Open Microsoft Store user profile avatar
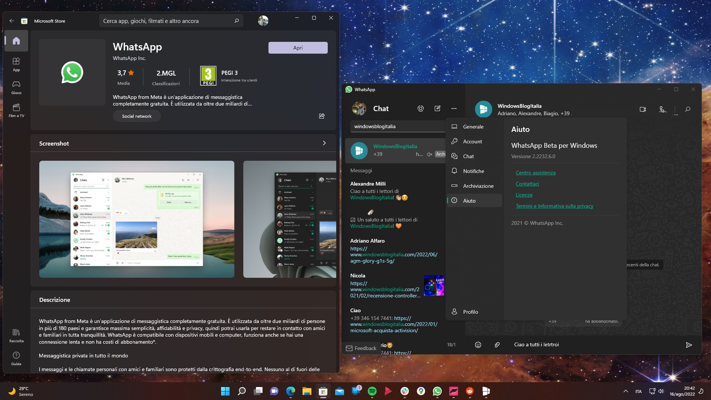Image resolution: width=711 pixels, height=400 pixels. tap(263, 21)
